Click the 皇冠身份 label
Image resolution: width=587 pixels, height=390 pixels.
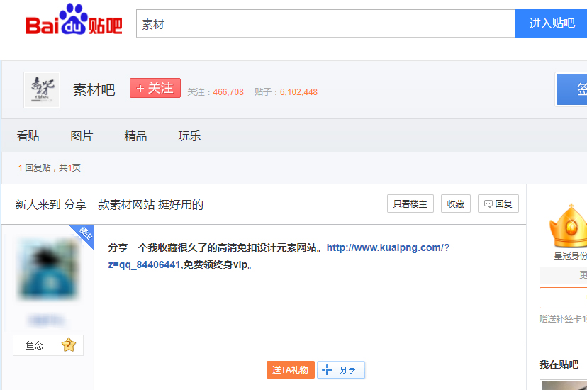click(x=571, y=256)
